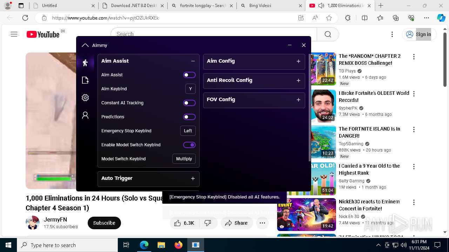Open Edge split screen icon
Screen dimensions: 449x252
(364, 18)
